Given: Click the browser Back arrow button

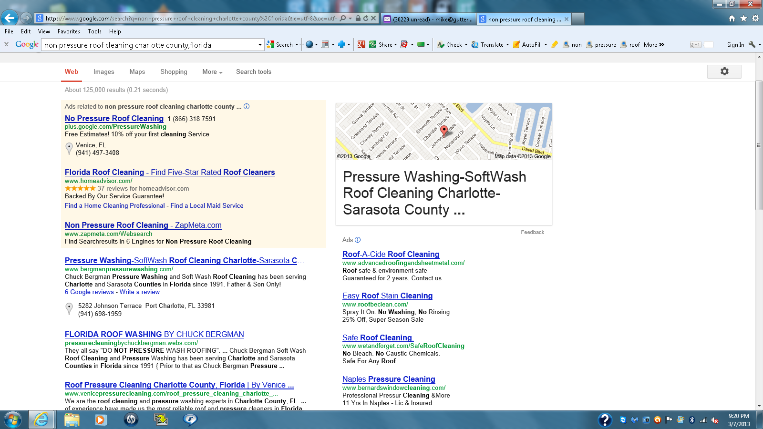Looking at the screenshot, I should [x=10, y=18].
